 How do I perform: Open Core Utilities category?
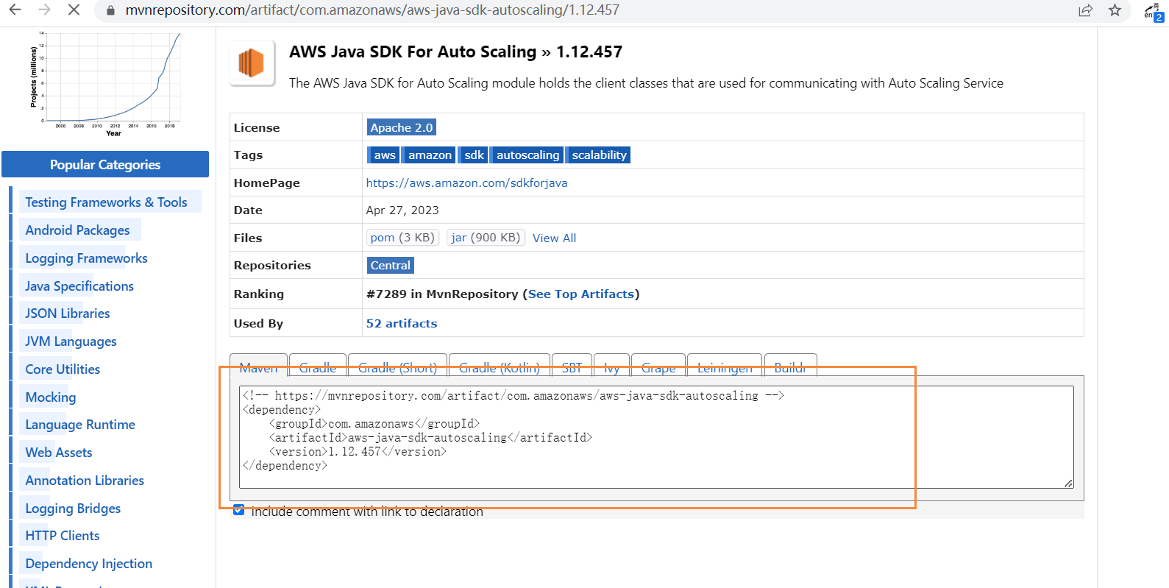63,369
